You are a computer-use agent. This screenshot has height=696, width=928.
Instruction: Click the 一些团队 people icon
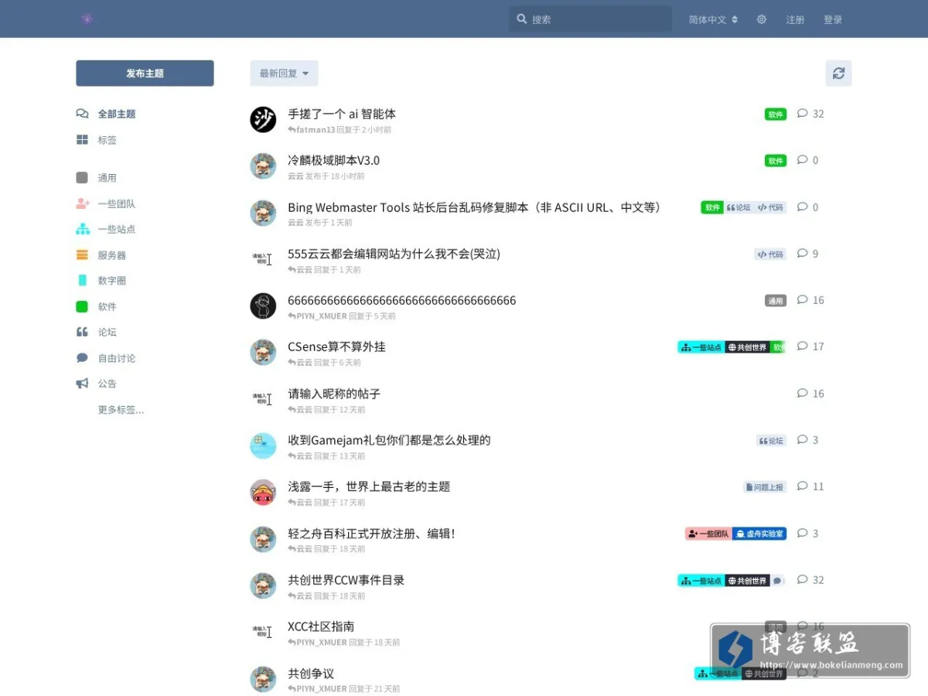82,203
